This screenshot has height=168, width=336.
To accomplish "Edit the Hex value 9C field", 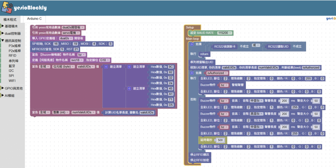I will pyautogui.click(x=171, y=67).
